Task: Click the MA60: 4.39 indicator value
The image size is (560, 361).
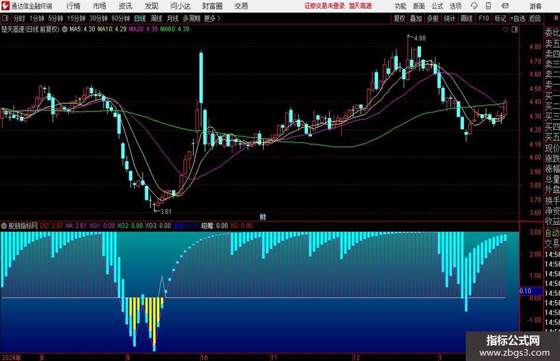Action: coord(175,29)
